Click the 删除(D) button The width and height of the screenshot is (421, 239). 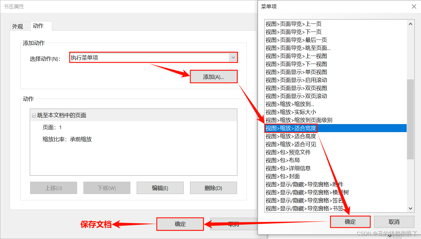(x=214, y=188)
